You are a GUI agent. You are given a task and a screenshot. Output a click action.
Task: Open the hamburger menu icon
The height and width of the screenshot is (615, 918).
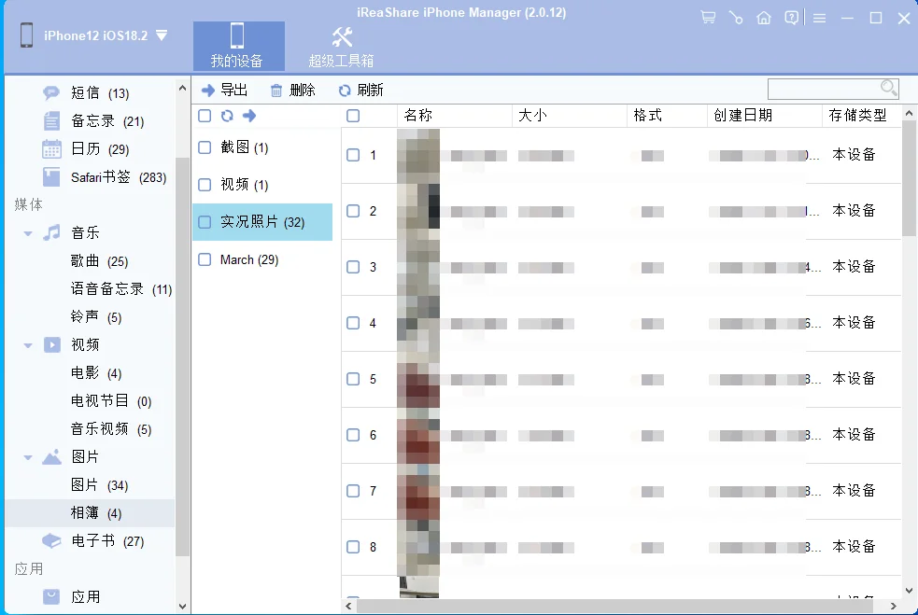pos(819,17)
